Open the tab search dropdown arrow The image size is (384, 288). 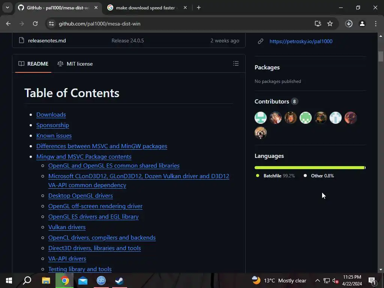(7, 7)
